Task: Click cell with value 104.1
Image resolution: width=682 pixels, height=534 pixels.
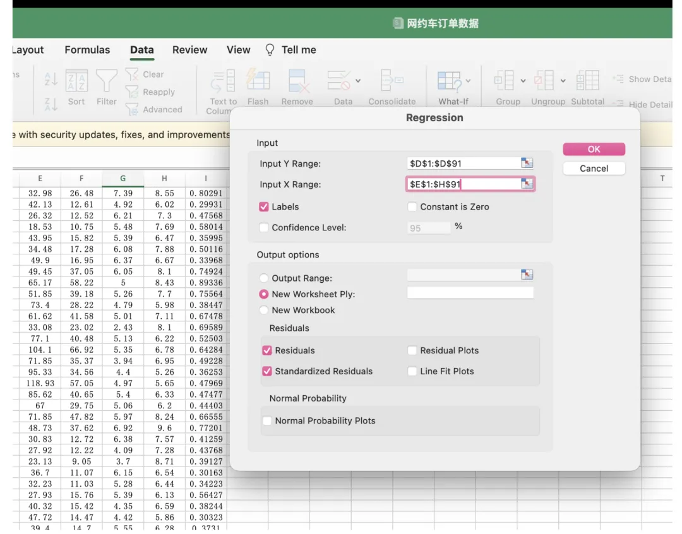Action: tap(40, 350)
